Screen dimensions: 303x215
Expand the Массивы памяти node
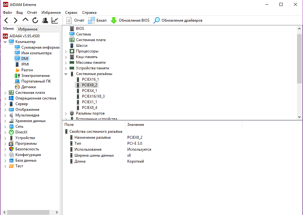click(66, 63)
